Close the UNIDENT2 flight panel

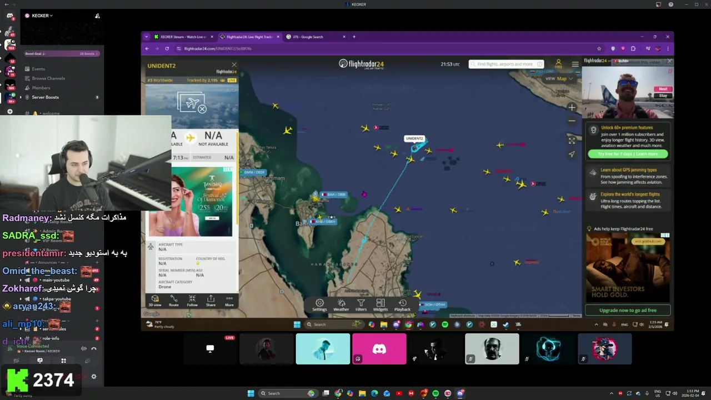point(234,65)
